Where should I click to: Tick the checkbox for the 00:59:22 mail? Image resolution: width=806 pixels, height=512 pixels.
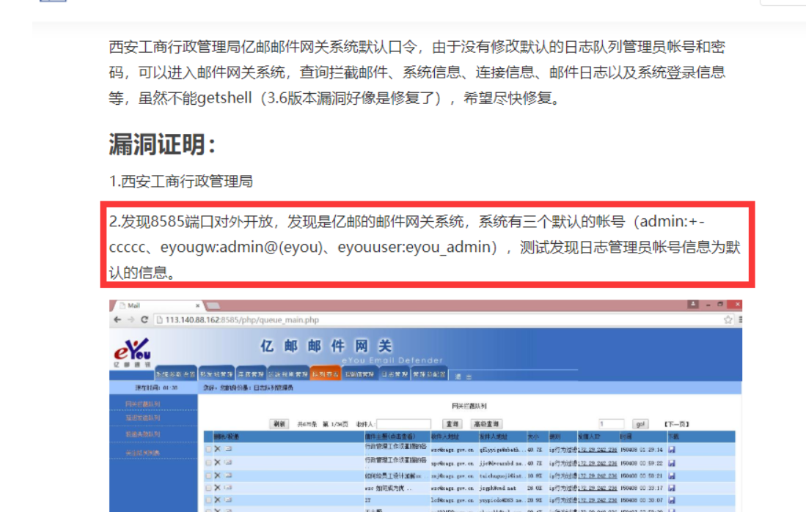coord(208,463)
